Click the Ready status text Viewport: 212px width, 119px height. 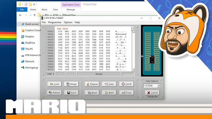[x=99, y=74]
